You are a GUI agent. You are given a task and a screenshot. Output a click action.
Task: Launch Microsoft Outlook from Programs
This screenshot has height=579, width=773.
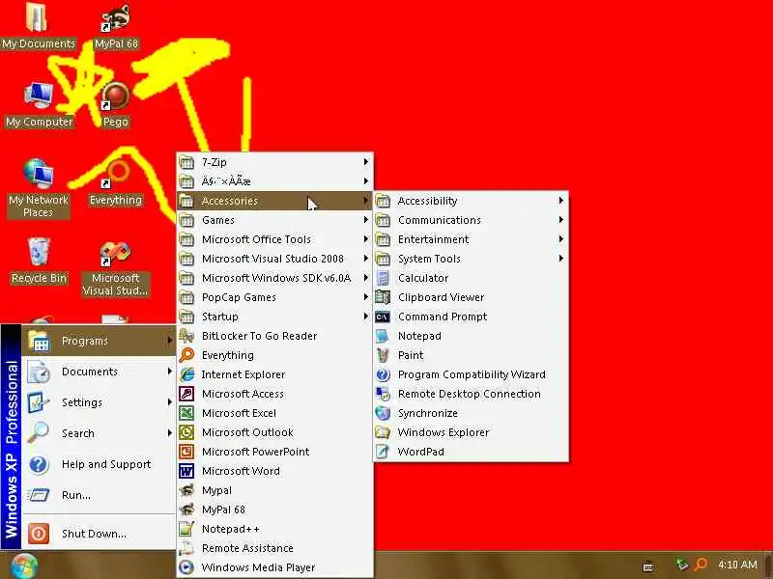(x=274, y=432)
